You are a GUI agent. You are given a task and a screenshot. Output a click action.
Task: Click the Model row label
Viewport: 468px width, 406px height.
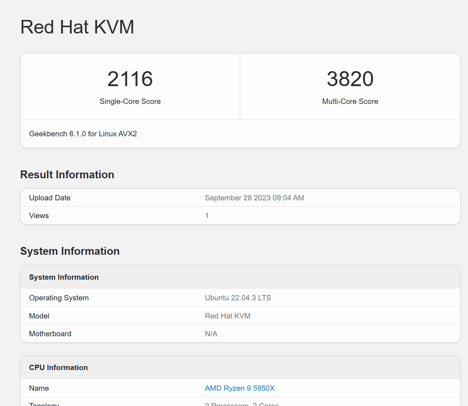pyautogui.click(x=39, y=316)
